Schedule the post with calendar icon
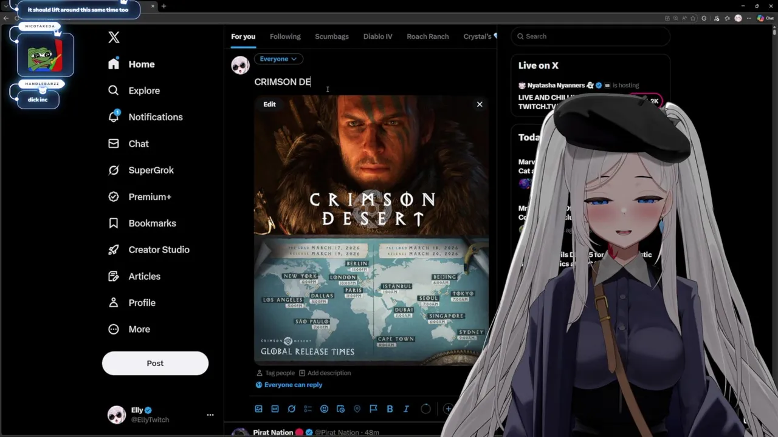The height and width of the screenshot is (437, 778). point(340,409)
